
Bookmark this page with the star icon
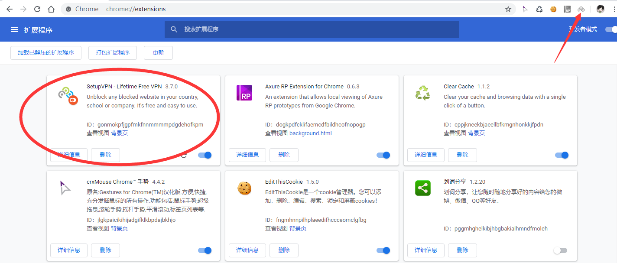[508, 9]
